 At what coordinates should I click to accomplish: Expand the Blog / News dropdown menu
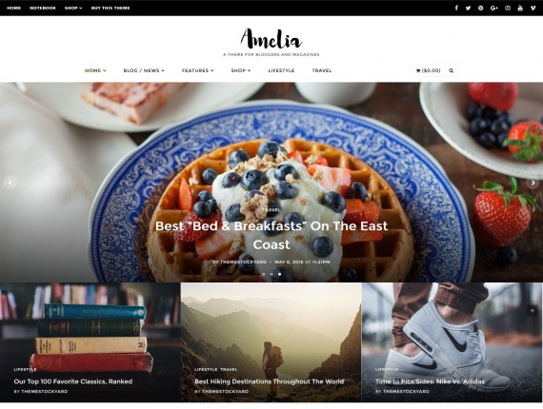pos(144,70)
